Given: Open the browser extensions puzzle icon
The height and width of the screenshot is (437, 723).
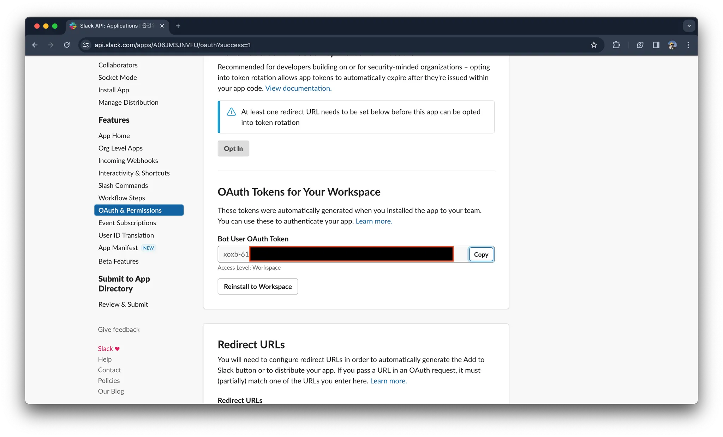Looking at the screenshot, I should point(616,45).
